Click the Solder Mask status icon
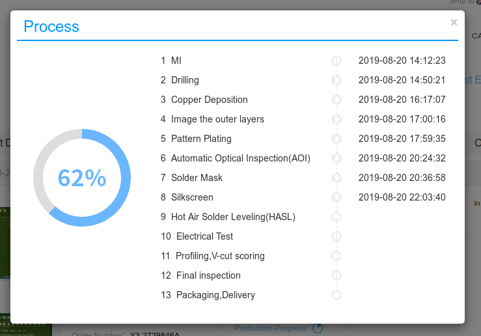Image resolution: width=481 pixels, height=336 pixels. (x=337, y=178)
